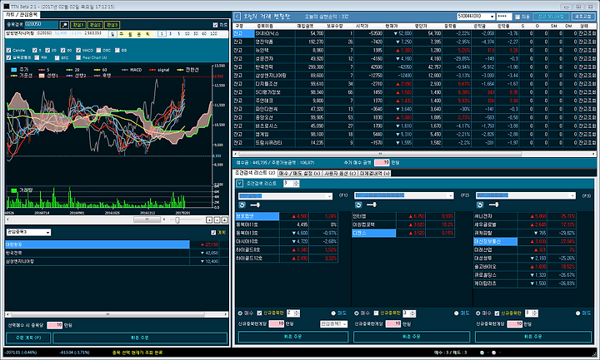
Task: Toggle the MACD indicator checkbox
Action: (78, 50)
